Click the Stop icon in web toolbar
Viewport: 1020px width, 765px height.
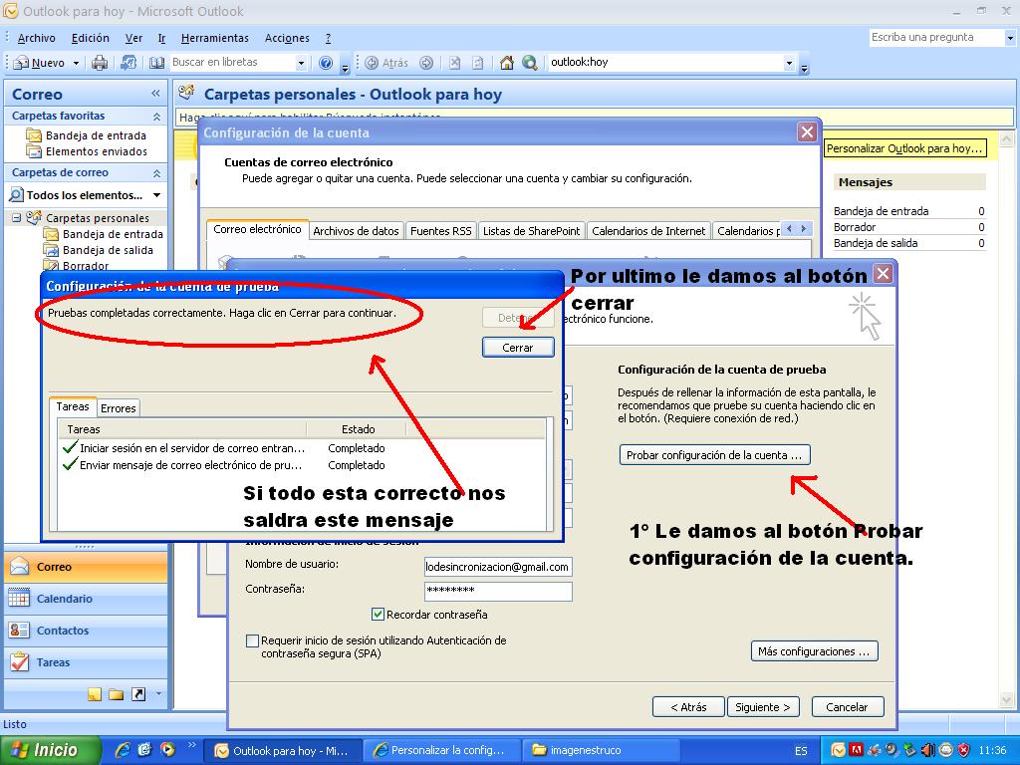pos(454,63)
